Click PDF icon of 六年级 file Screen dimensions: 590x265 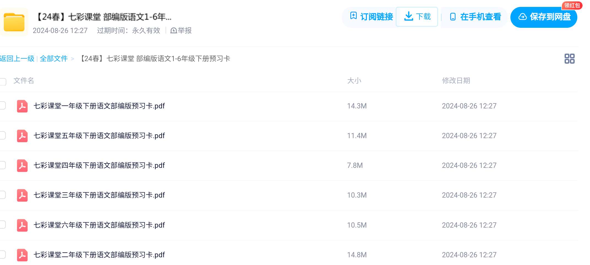(x=22, y=225)
